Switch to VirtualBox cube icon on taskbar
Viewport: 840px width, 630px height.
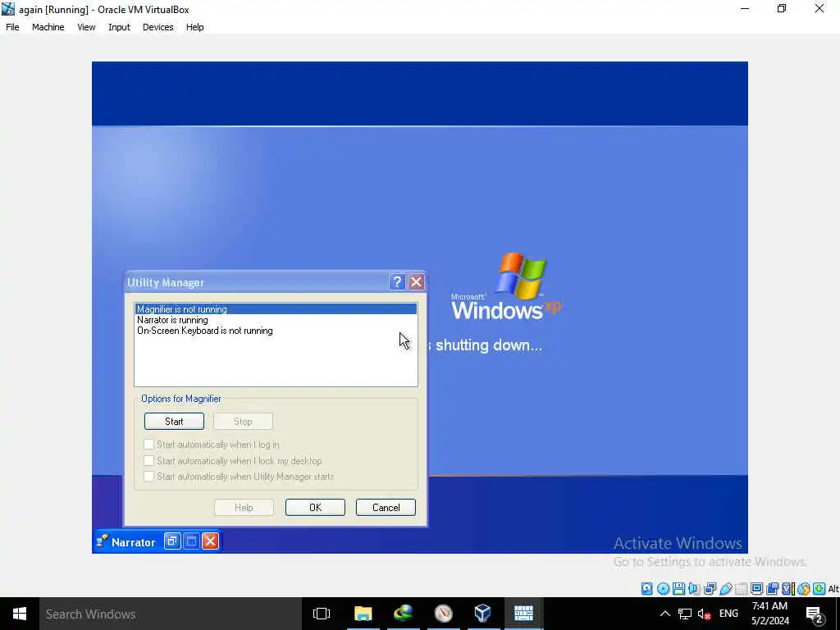482,614
